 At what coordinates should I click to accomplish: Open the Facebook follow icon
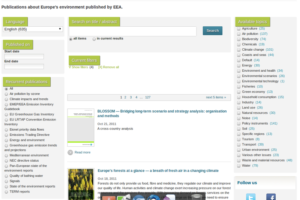pos(271,197)
